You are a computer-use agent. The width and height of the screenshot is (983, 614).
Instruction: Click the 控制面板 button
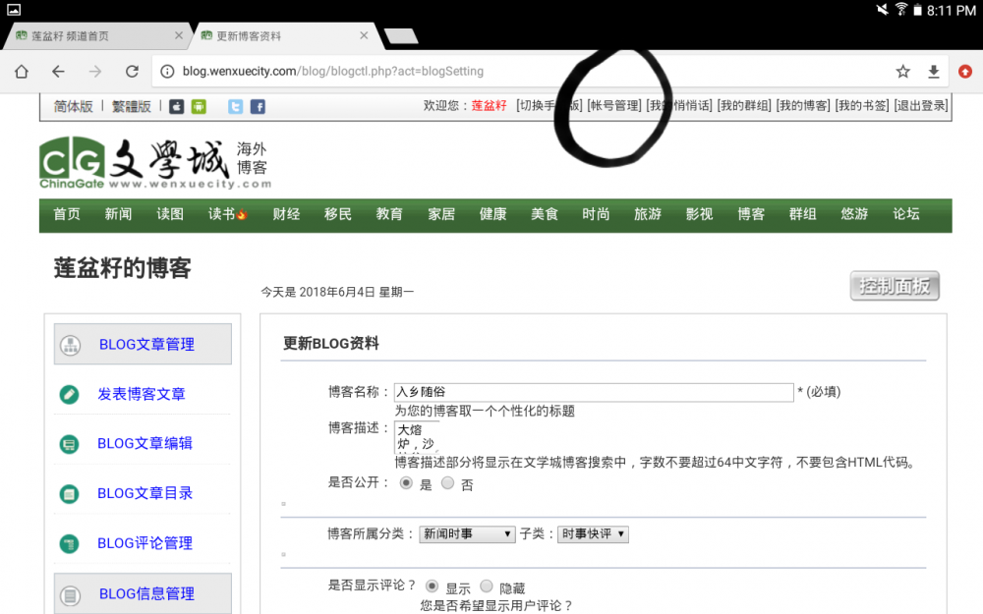[x=895, y=286]
